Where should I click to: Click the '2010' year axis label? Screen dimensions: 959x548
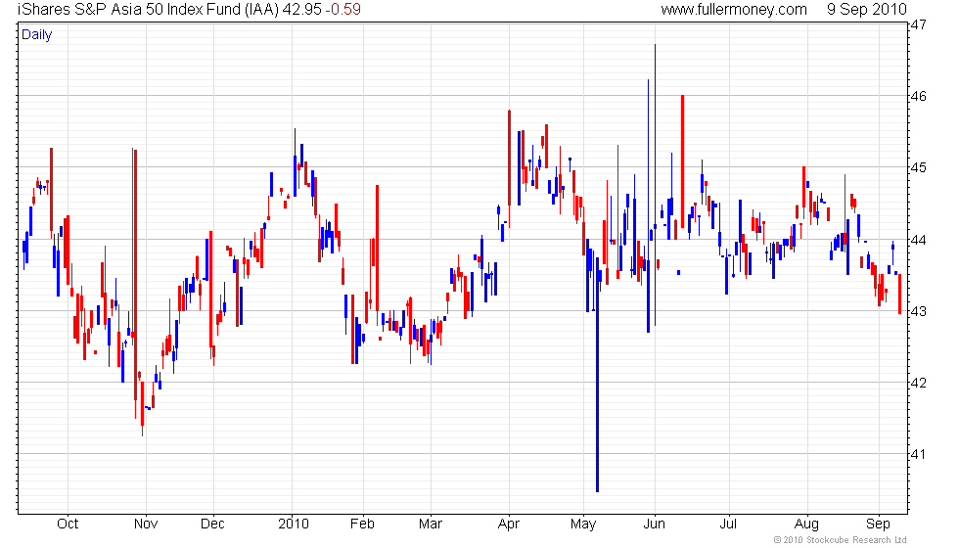294,525
